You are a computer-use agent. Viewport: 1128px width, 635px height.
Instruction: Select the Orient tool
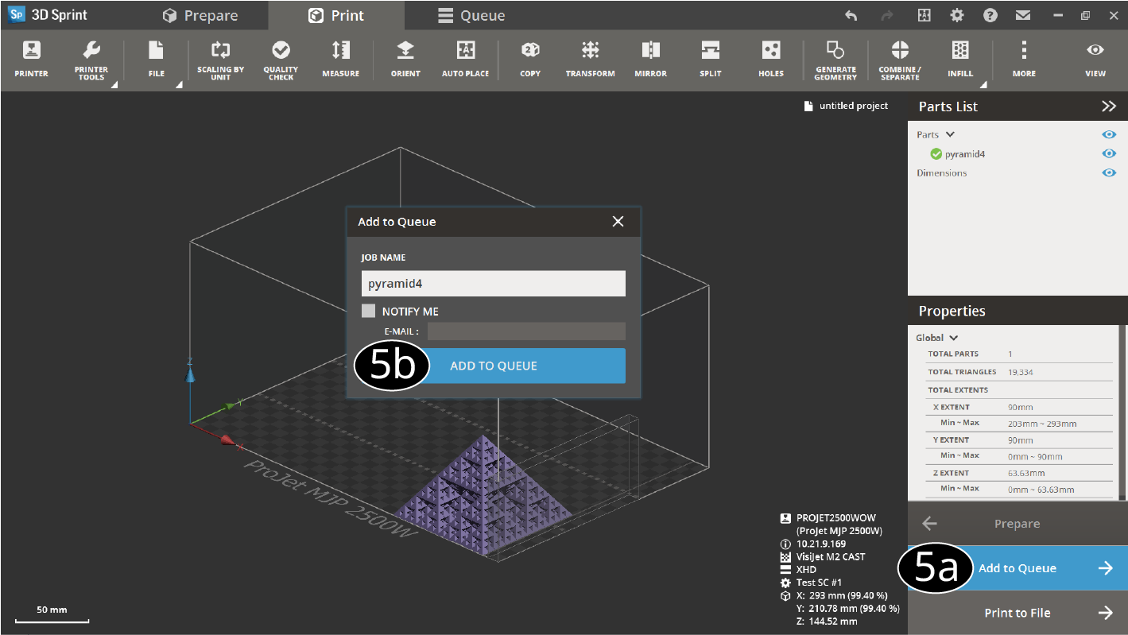[x=405, y=58]
